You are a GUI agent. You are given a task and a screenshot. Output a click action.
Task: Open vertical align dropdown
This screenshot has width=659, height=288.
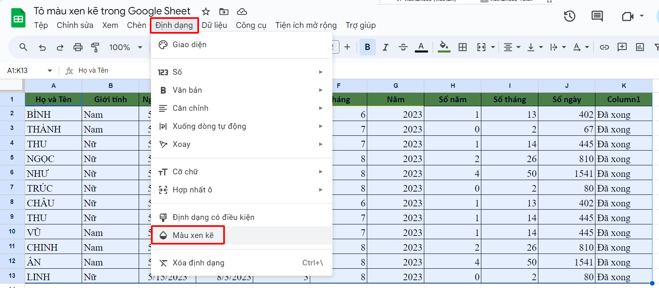tap(535, 47)
